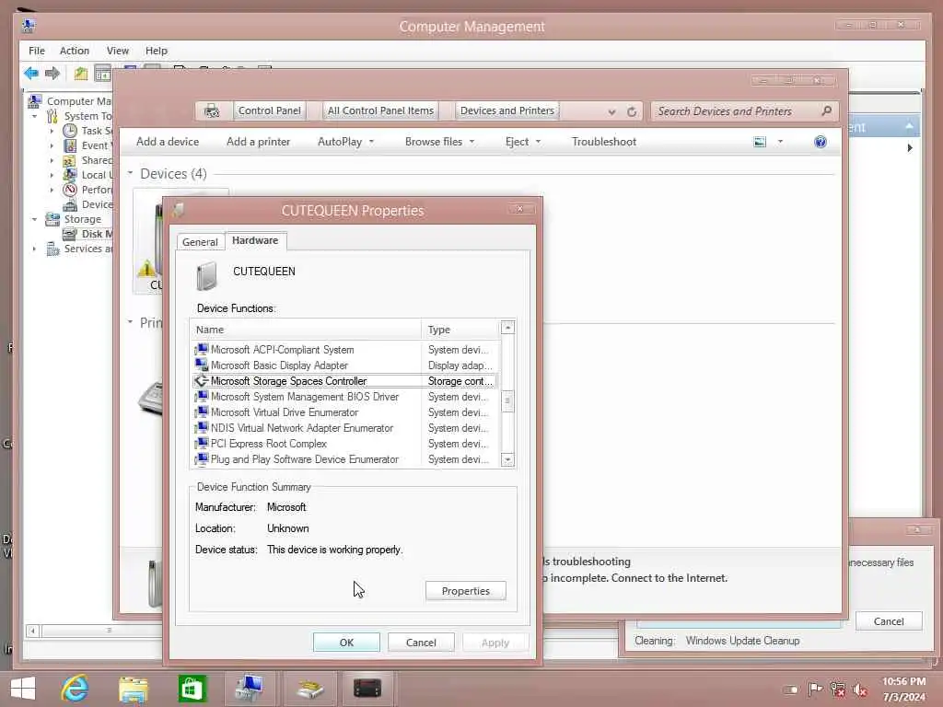
Task: Click the Back arrow in Computer Management toolbar
Action: click(x=31, y=74)
